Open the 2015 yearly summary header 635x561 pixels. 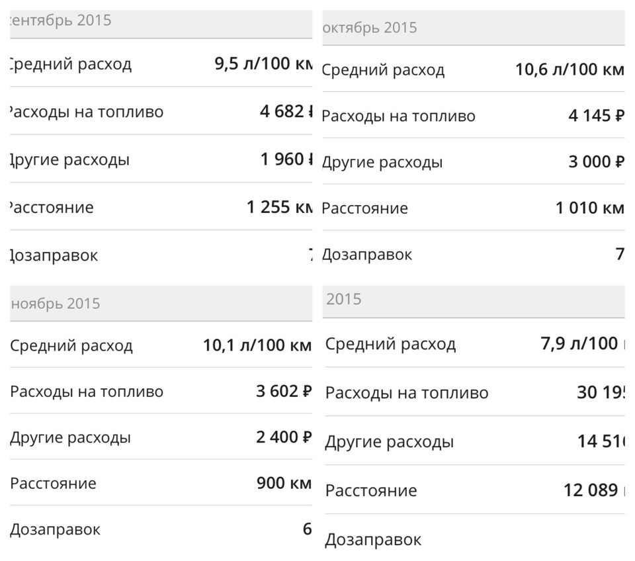pos(474,302)
